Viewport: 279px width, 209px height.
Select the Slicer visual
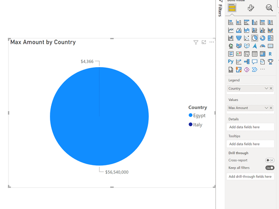pos(246,54)
